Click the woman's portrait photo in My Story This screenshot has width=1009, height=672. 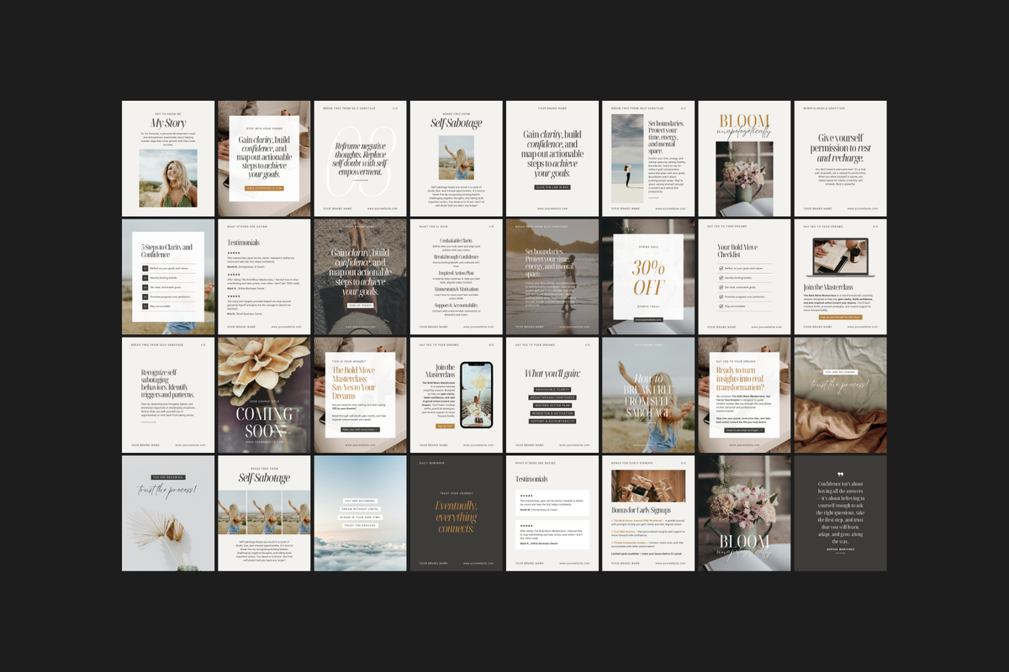pyautogui.click(x=168, y=178)
